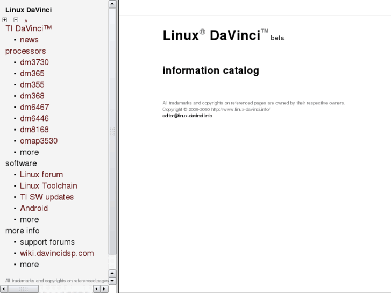
Task: Click the software section heading
Action: (x=21, y=163)
